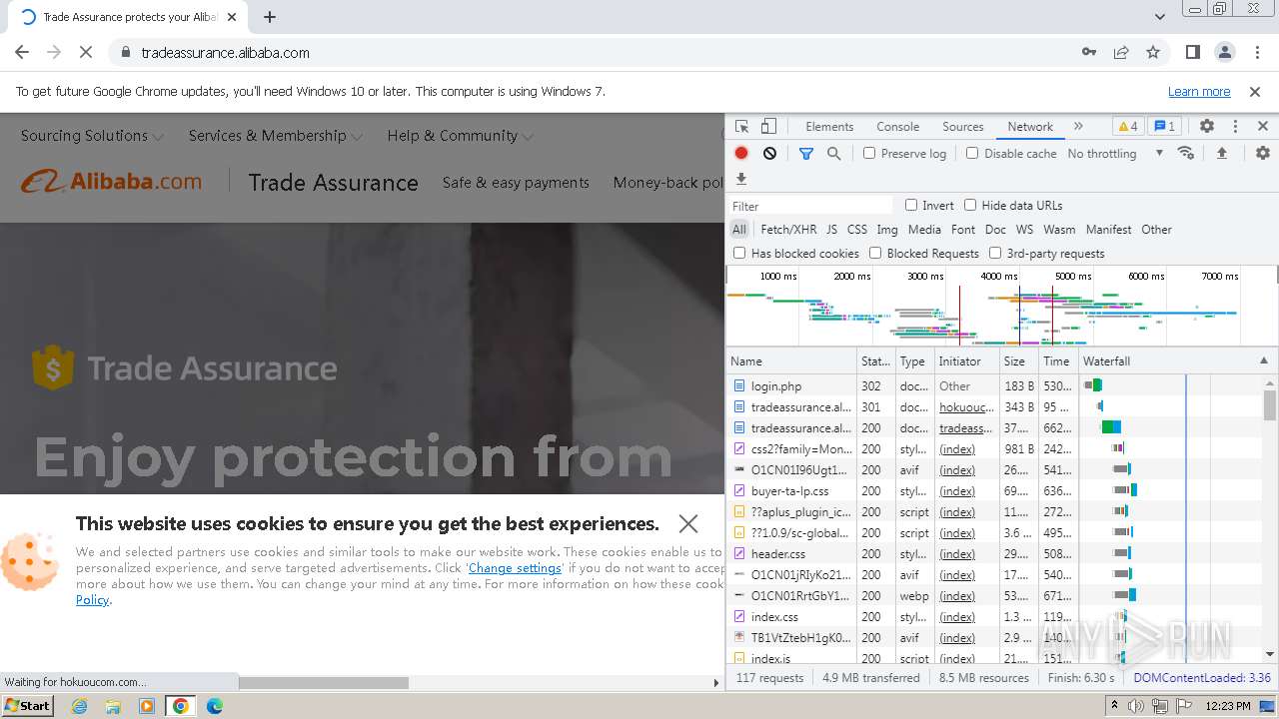
Task: Close the cookie consent banner
Action: [688, 523]
